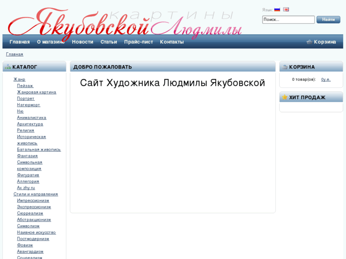Open the Фовизм category
This screenshot has width=346, height=259.
click(x=25, y=246)
